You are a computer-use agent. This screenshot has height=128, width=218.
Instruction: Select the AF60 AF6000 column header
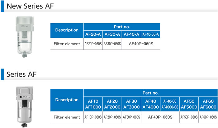[208, 104]
